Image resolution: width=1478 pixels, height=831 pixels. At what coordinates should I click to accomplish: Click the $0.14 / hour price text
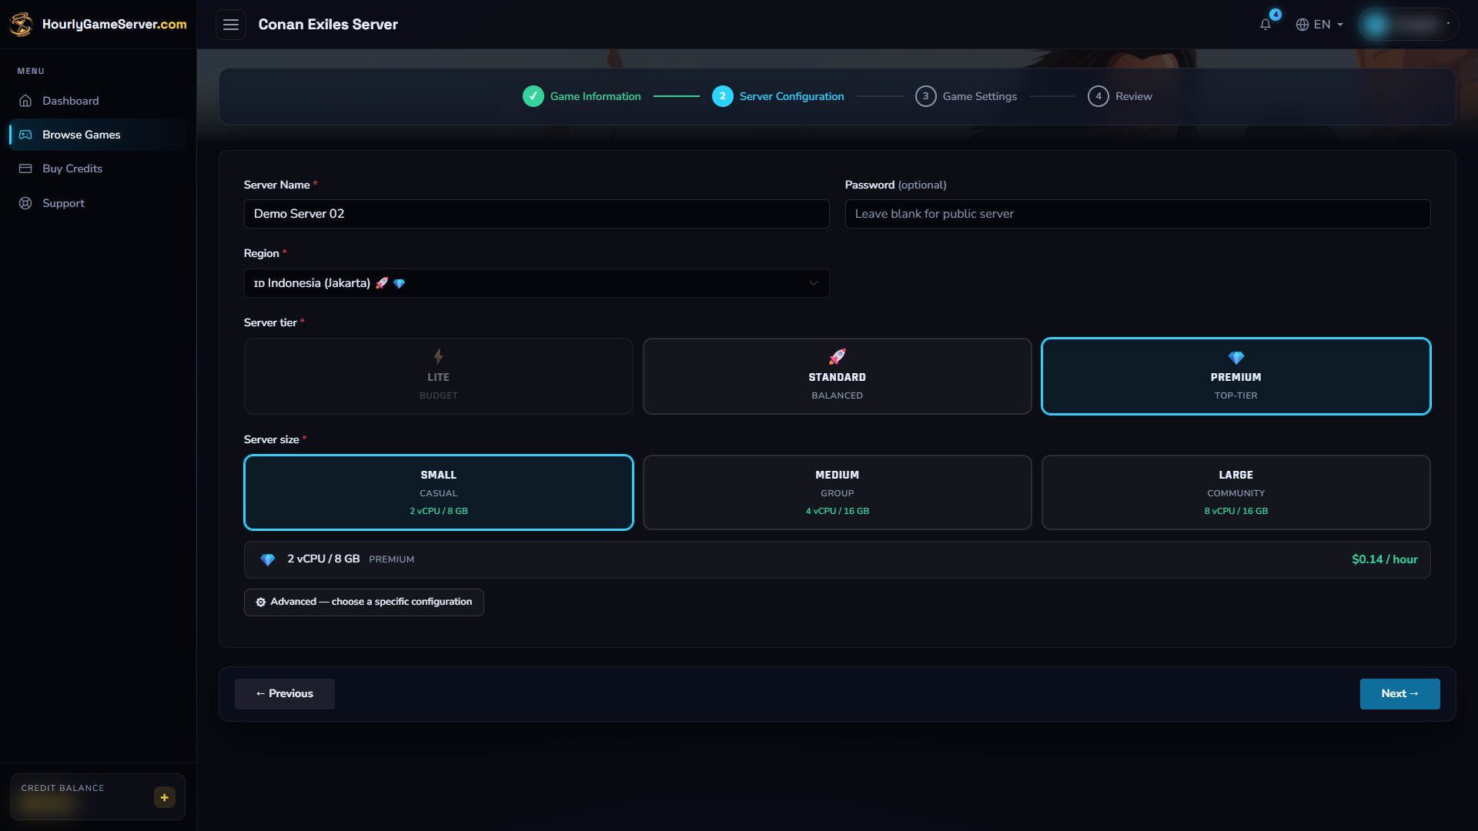click(1384, 559)
